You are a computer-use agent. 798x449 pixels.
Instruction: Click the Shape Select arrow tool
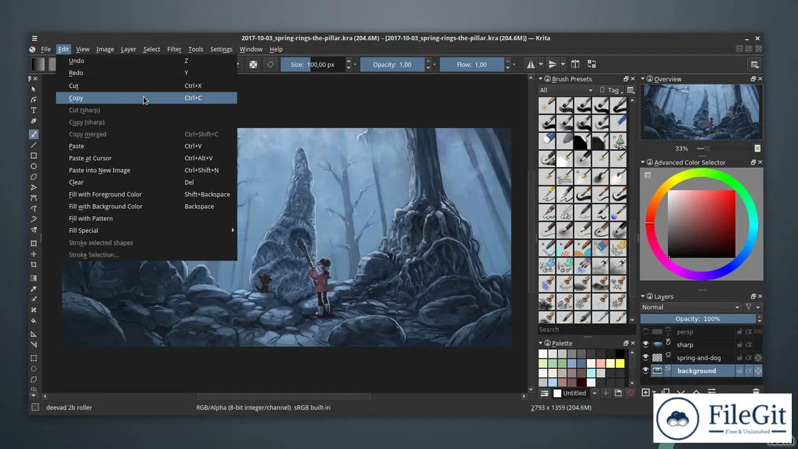[34, 89]
